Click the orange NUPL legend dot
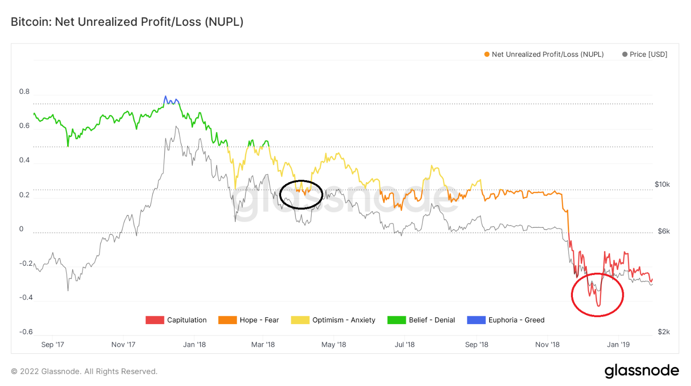The height and width of the screenshot is (386, 691). tap(487, 55)
